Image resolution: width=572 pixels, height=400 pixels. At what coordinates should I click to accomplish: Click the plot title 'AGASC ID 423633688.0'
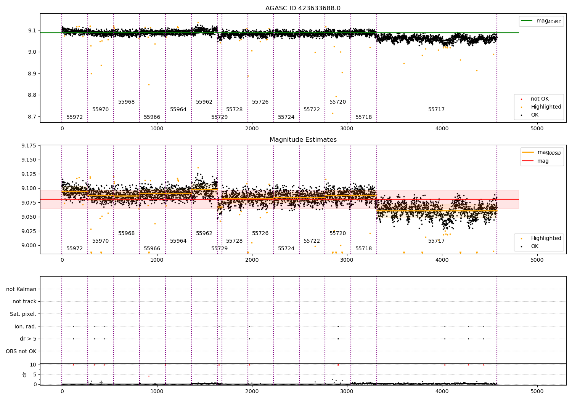click(x=303, y=8)
